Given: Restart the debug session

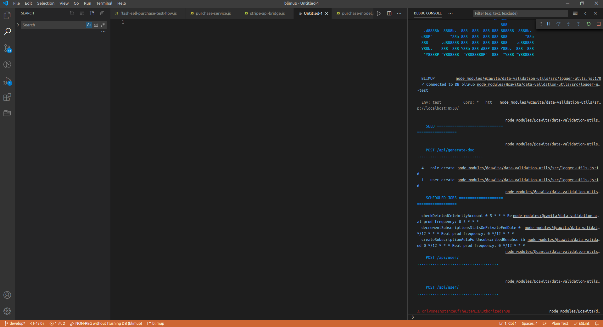Looking at the screenshot, I should [588, 24].
